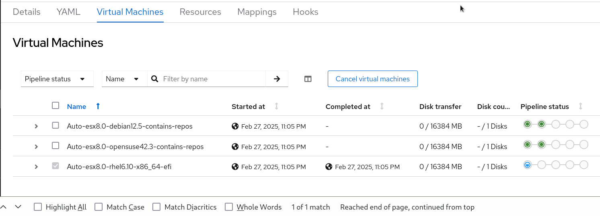Image resolution: width=600 pixels, height=216 pixels.
Task: Click find bar next match arrow
Action: click(18, 207)
